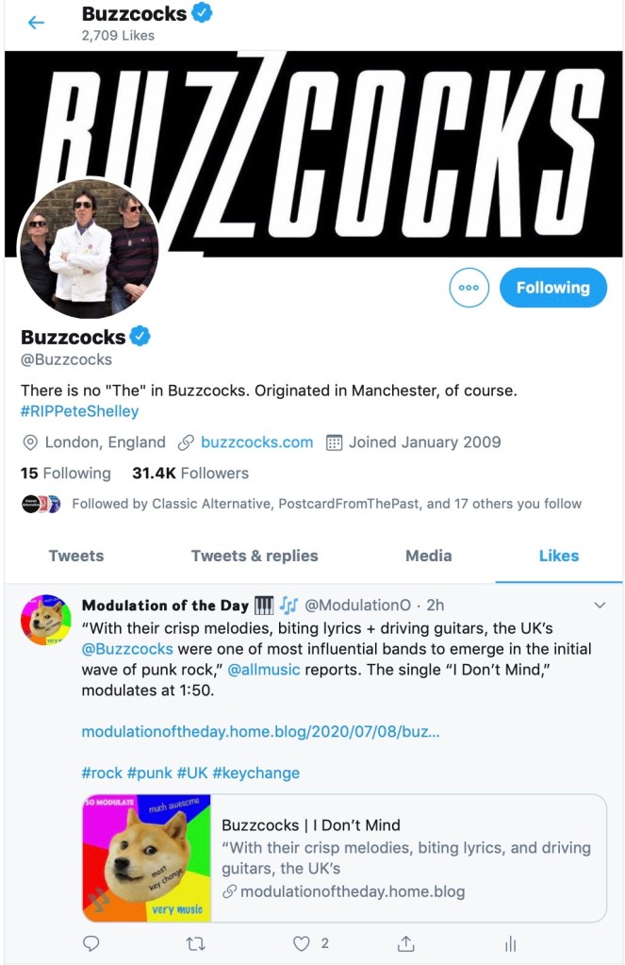625x965 pixels.
Task: Expand the tweet options chevron
Action: (600, 605)
